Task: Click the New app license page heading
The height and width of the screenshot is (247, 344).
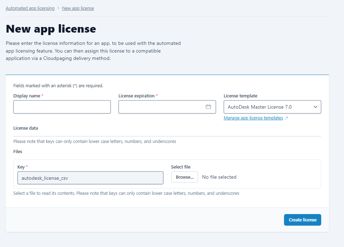Action: pyautogui.click(x=51, y=29)
